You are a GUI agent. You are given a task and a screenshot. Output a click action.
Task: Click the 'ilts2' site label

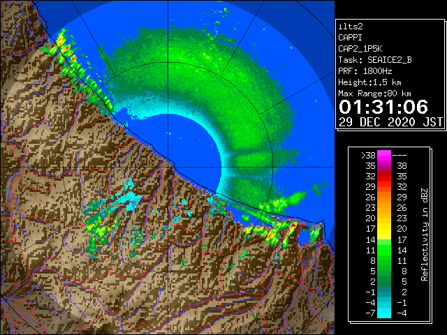351,27
